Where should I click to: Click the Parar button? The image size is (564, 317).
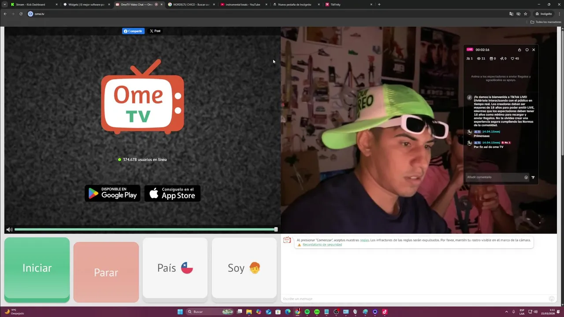pos(106,272)
